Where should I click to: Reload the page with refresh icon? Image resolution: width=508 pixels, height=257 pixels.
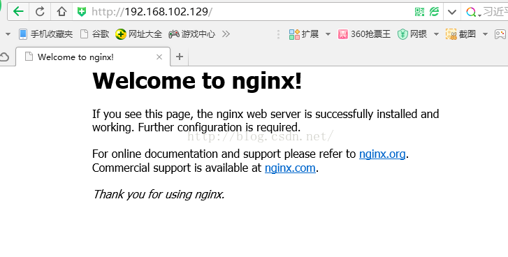[x=40, y=12]
